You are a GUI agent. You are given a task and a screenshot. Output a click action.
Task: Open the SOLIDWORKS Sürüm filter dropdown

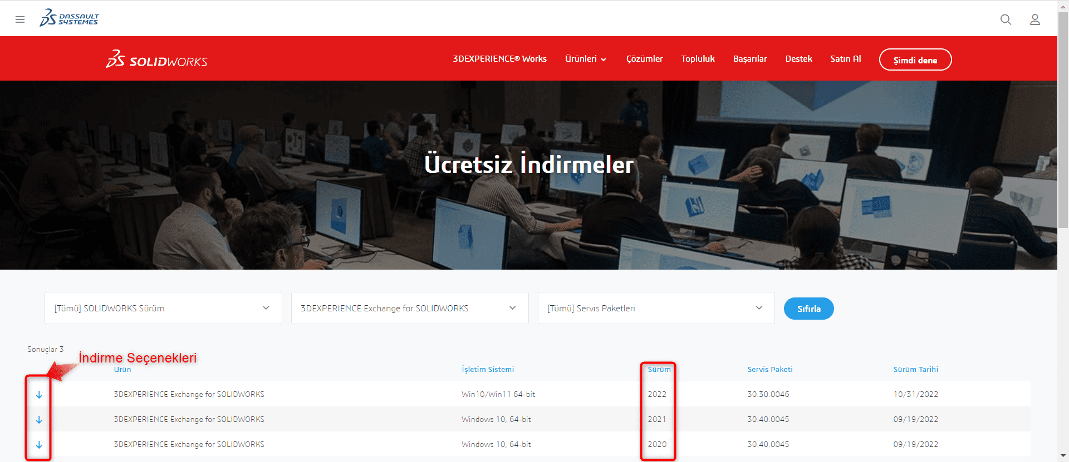(163, 308)
